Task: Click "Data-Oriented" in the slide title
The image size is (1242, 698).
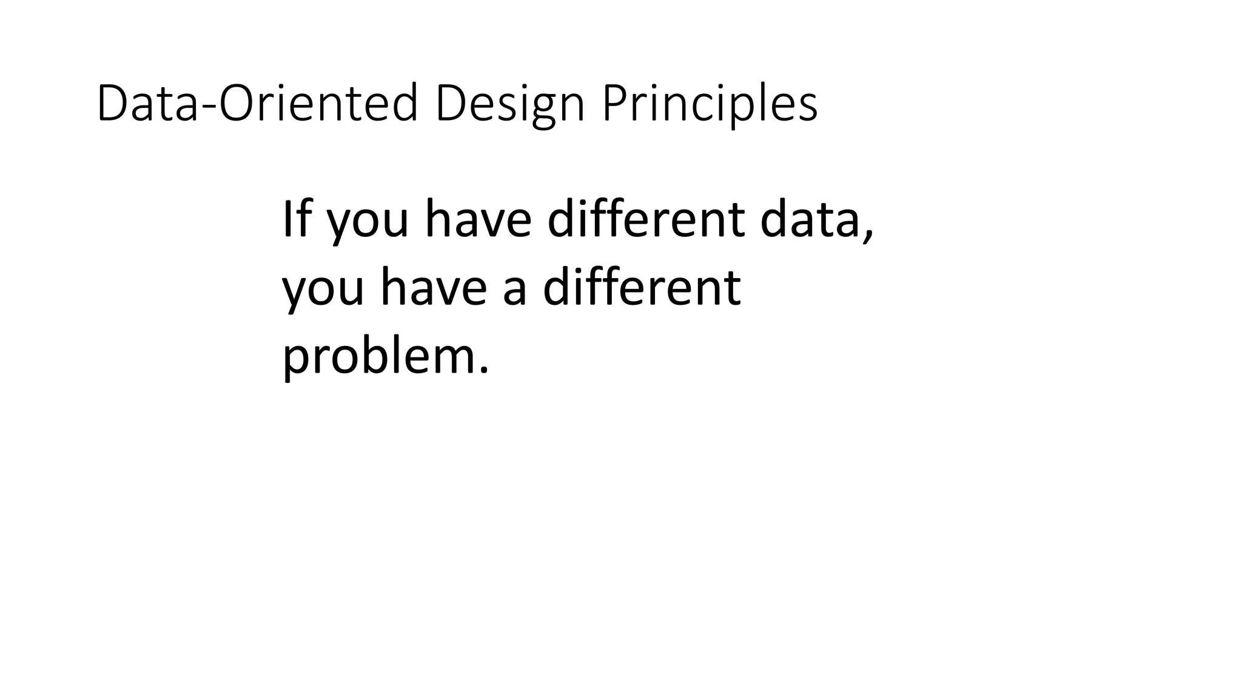Action: click(258, 103)
